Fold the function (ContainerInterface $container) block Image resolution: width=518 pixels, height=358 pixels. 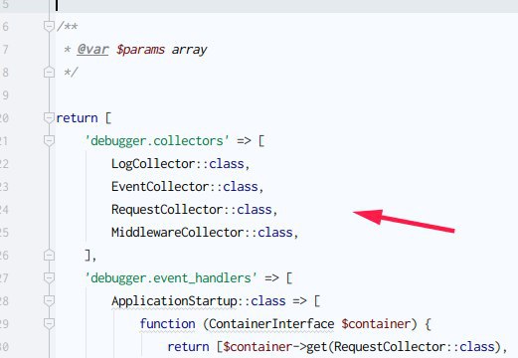(49, 324)
